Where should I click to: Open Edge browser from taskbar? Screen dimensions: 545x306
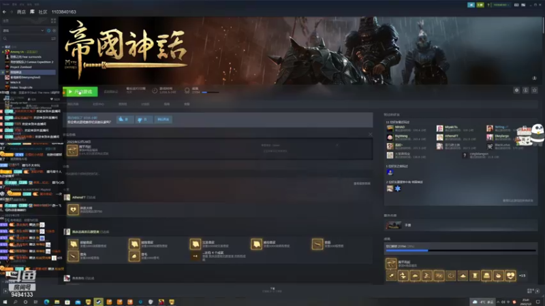[46, 302]
